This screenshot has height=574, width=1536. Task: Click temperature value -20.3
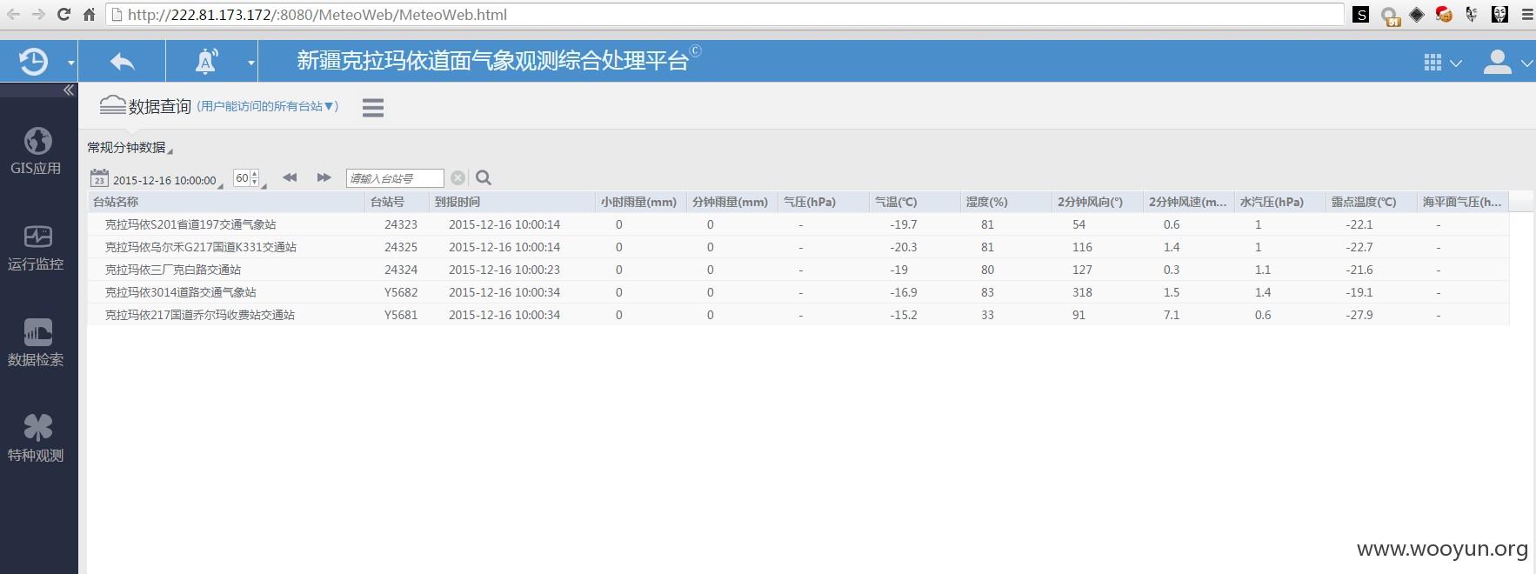pyautogui.click(x=903, y=247)
